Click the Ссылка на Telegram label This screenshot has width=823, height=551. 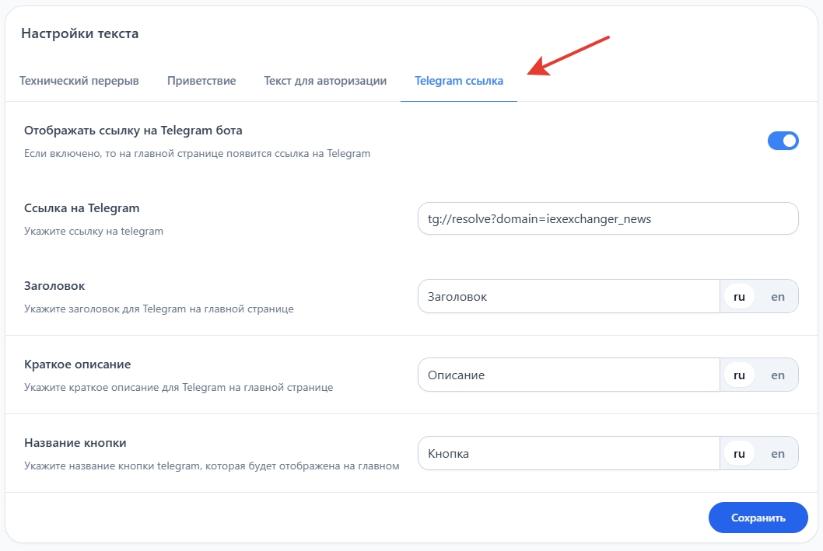(x=82, y=208)
